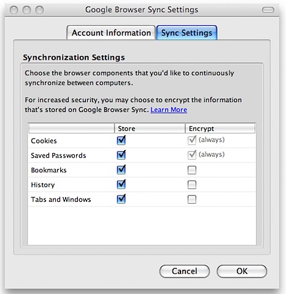Viewport: 286px width, 294px height.
Task: Uncheck Store for Bookmarks
Action: click(x=122, y=170)
